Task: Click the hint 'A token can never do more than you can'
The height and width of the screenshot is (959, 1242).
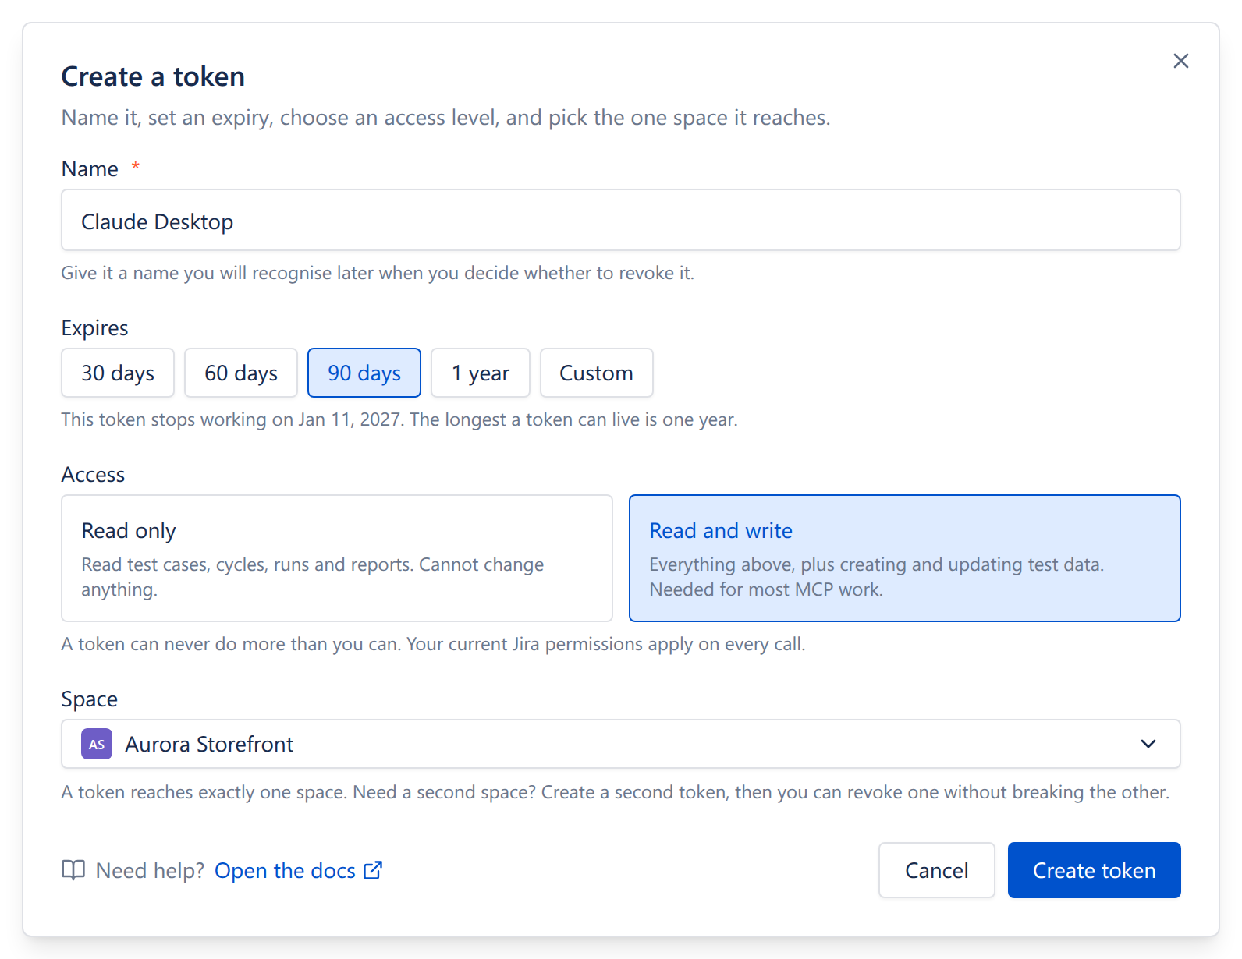Action: [x=231, y=644]
